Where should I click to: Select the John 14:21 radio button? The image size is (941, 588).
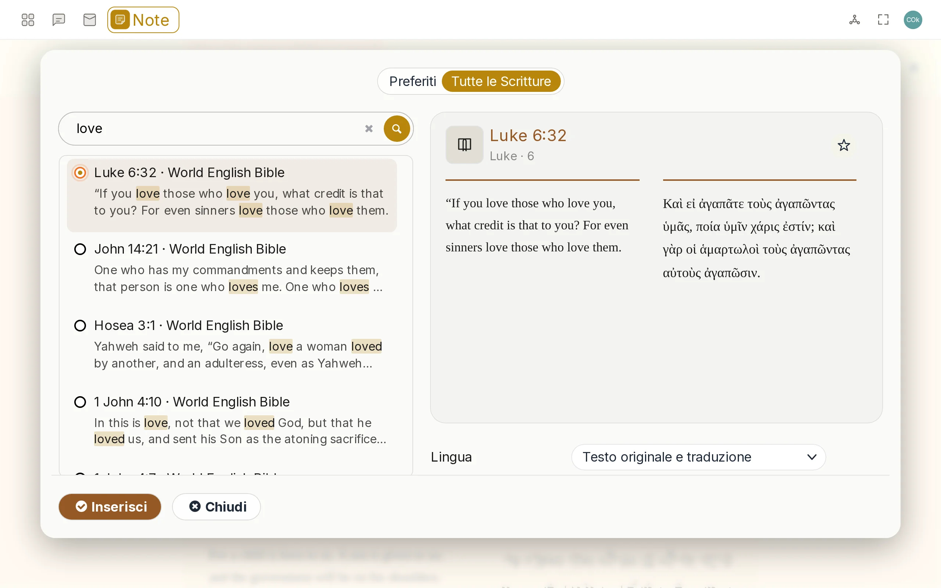point(80,249)
